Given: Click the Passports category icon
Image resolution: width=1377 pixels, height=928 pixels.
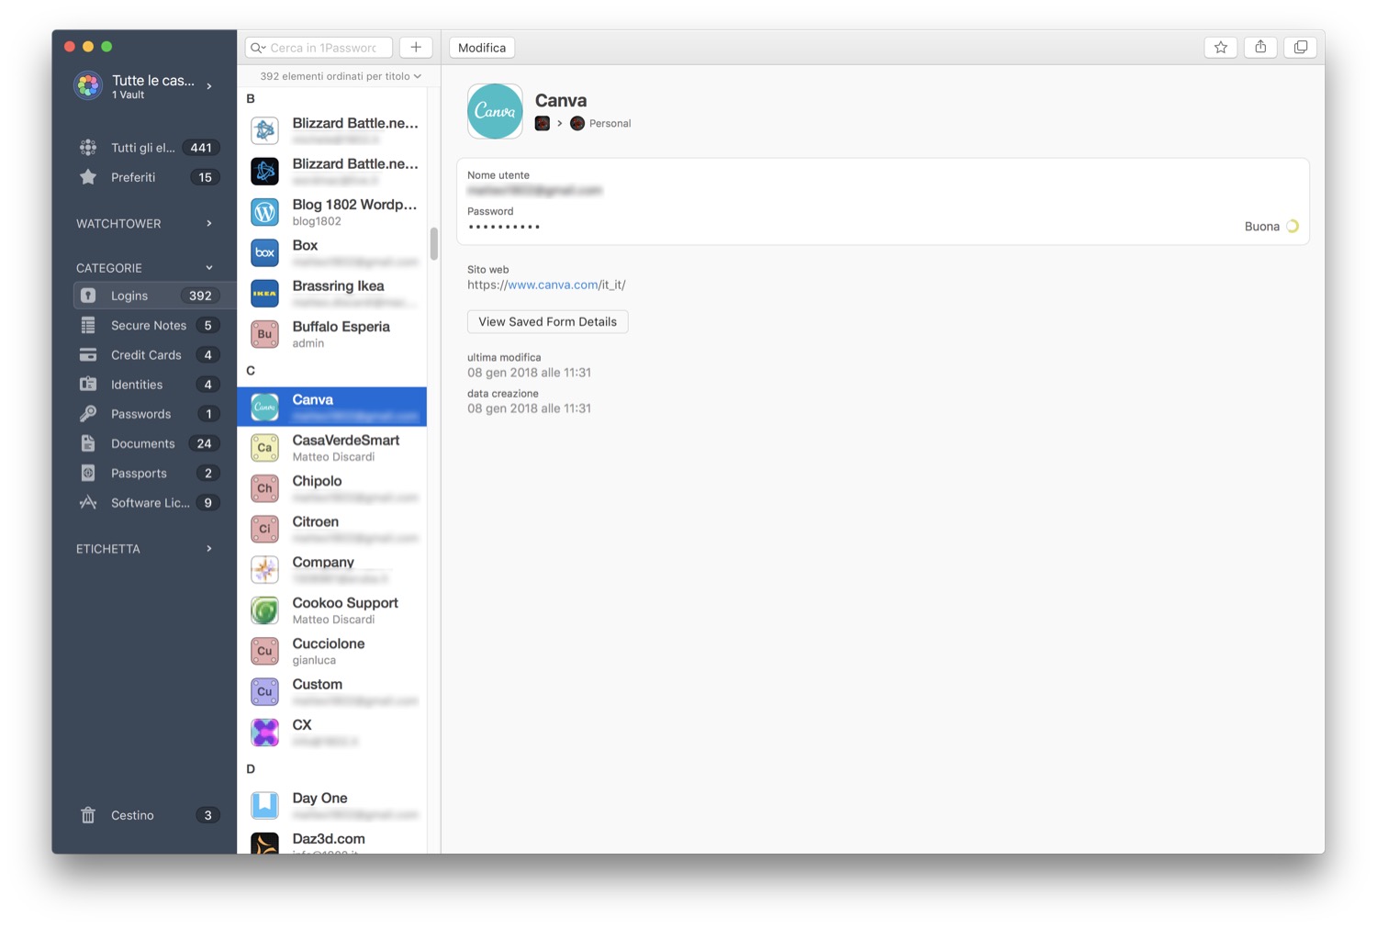Looking at the screenshot, I should [x=88, y=474].
